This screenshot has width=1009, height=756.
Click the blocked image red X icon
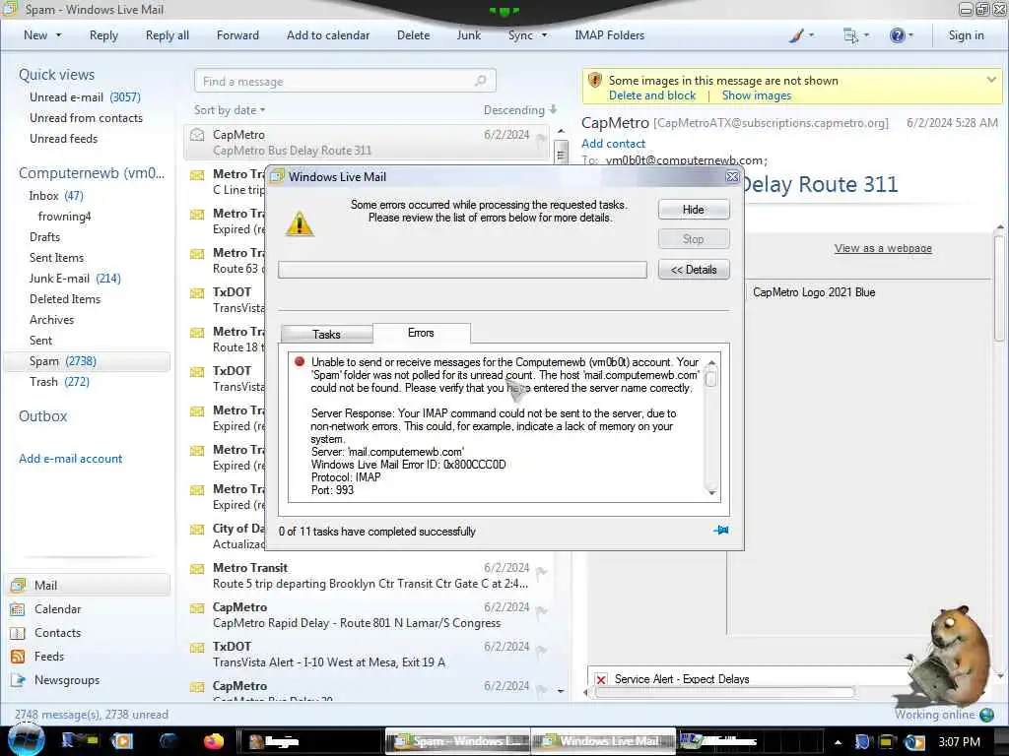coord(600,679)
